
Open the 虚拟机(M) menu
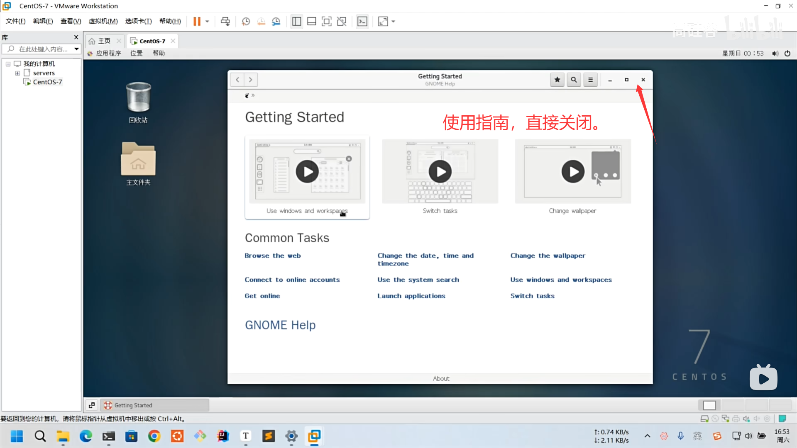103,22
